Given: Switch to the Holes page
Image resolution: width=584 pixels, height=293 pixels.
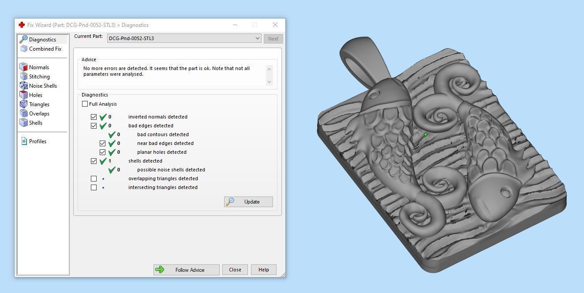Looking at the screenshot, I should (36, 95).
